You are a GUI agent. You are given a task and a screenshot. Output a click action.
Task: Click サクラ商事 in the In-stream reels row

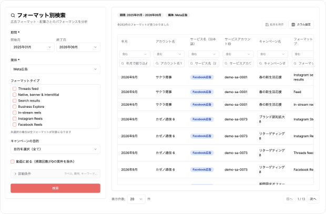click(164, 105)
